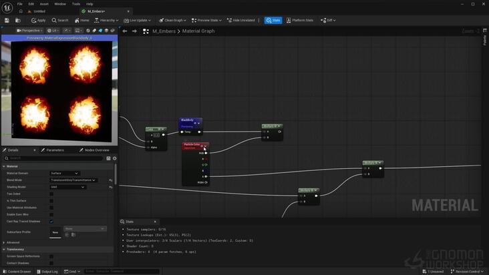The height and width of the screenshot is (275, 489).
Task: Toggle the Is Thin Surface checkbox
Action: click(51, 201)
